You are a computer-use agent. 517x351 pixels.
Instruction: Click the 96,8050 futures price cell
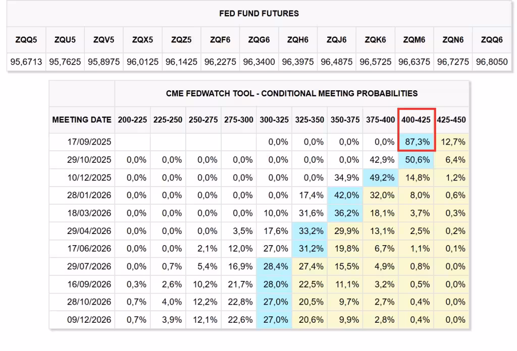(491, 62)
